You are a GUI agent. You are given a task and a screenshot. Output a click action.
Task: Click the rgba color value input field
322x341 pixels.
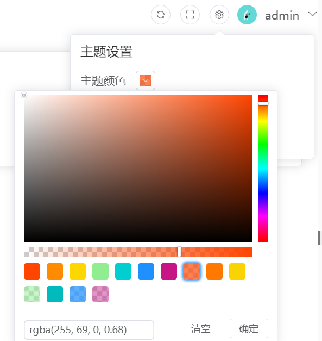(89, 330)
